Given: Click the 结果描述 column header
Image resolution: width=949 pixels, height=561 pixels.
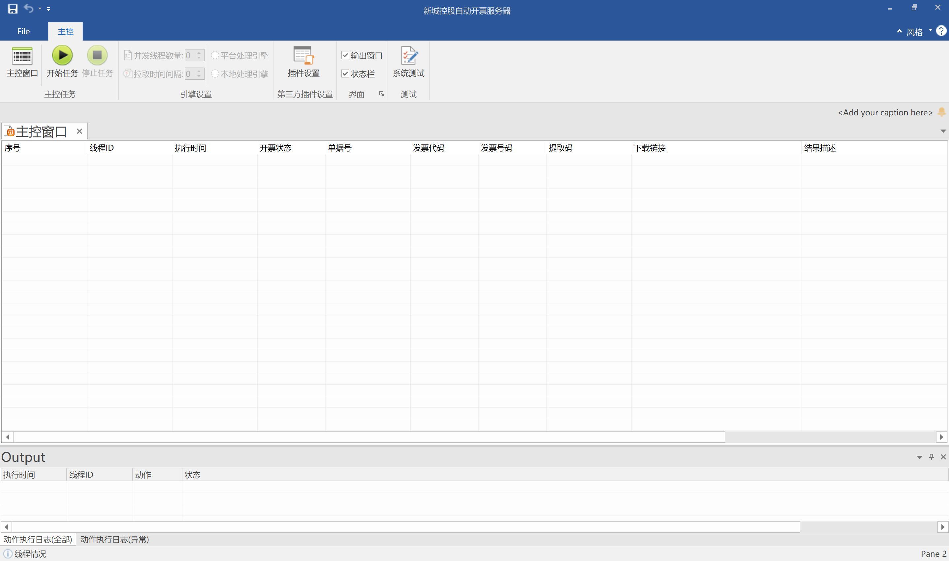Looking at the screenshot, I should click(x=874, y=148).
